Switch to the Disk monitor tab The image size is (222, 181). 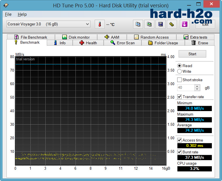(x=76, y=37)
